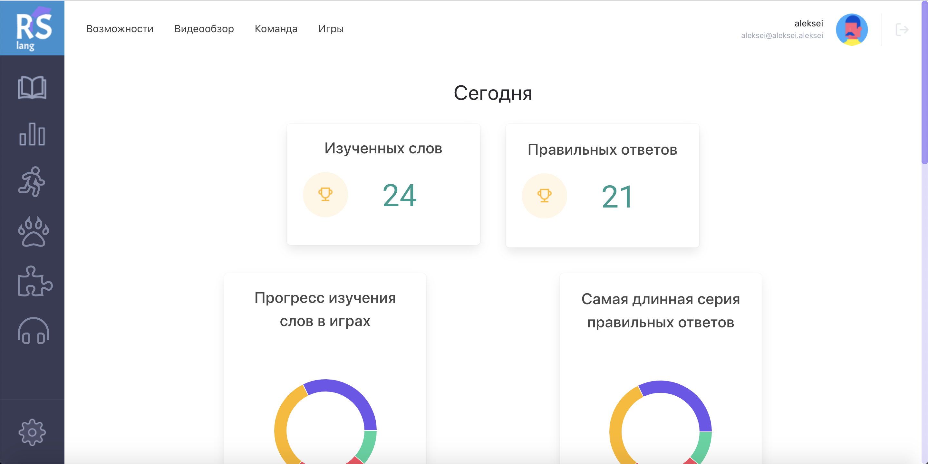Open the savannah paw print game
Image resolution: width=928 pixels, height=464 pixels.
33,232
